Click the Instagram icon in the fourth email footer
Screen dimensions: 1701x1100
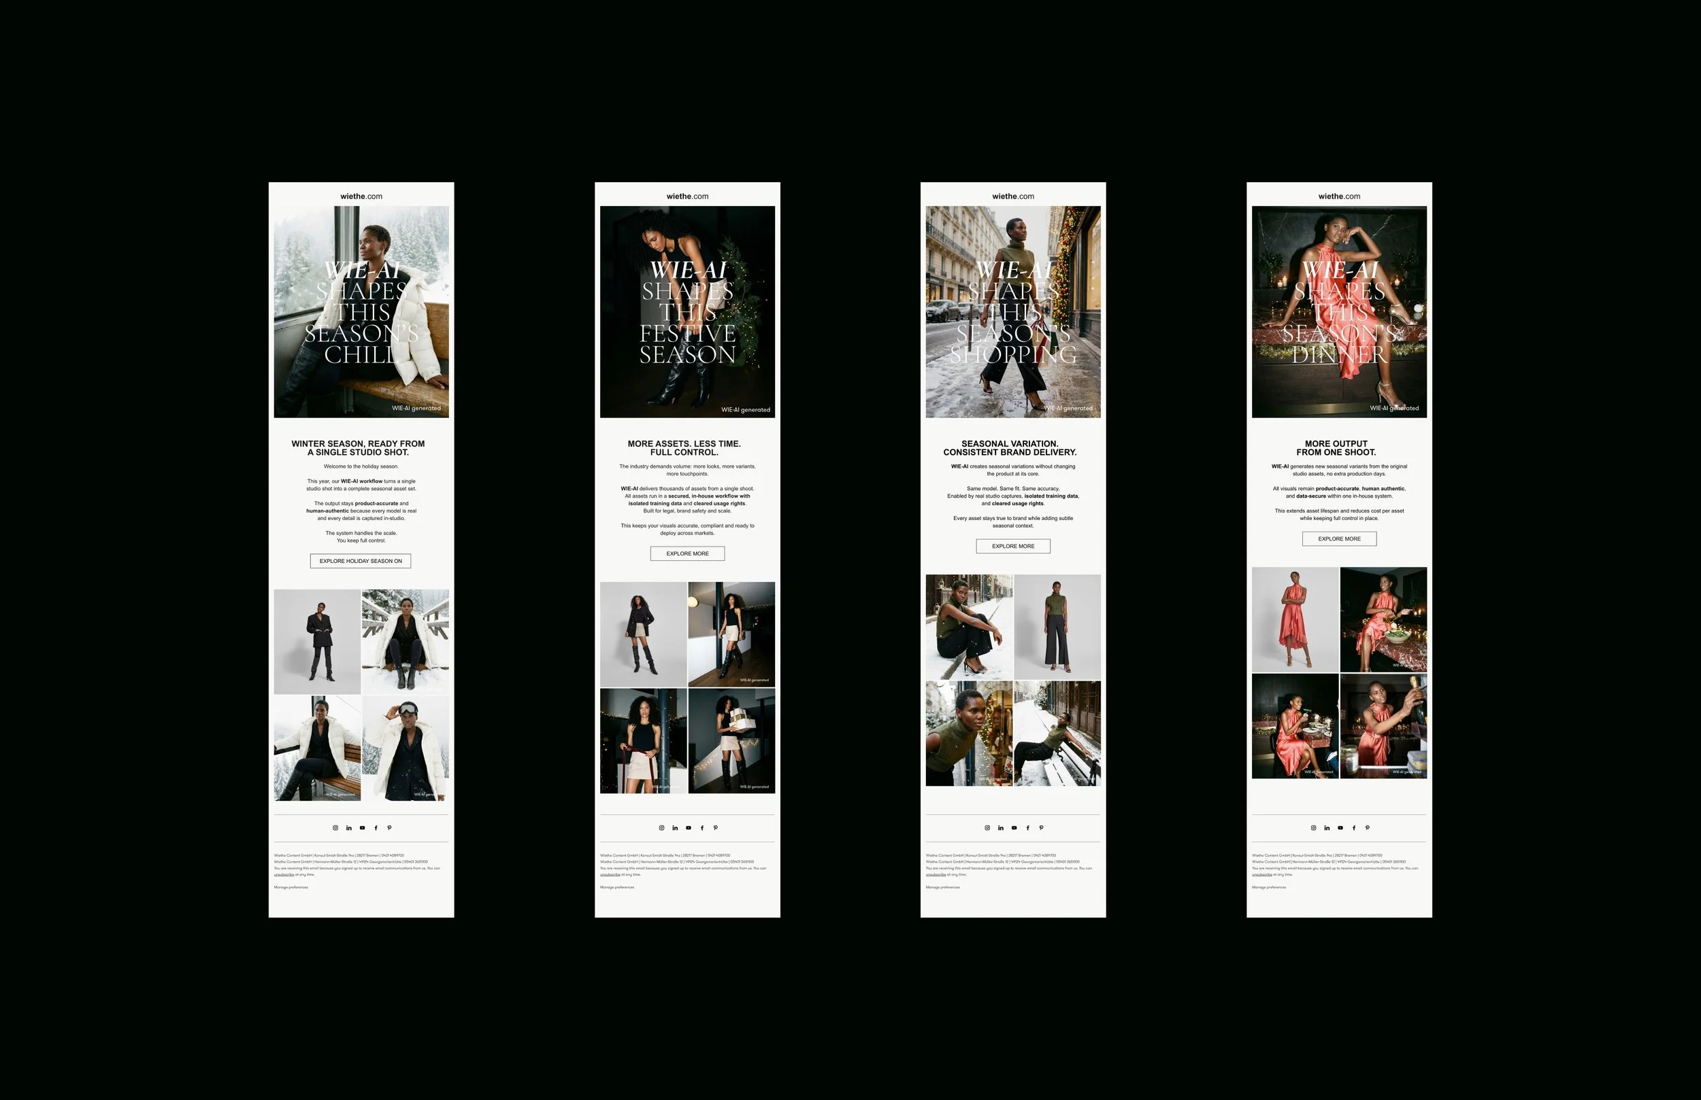point(1313,828)
